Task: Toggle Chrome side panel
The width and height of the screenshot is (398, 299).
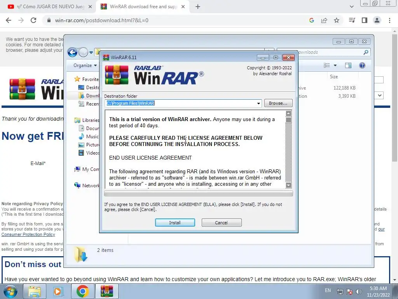Action: click(365, 20)
